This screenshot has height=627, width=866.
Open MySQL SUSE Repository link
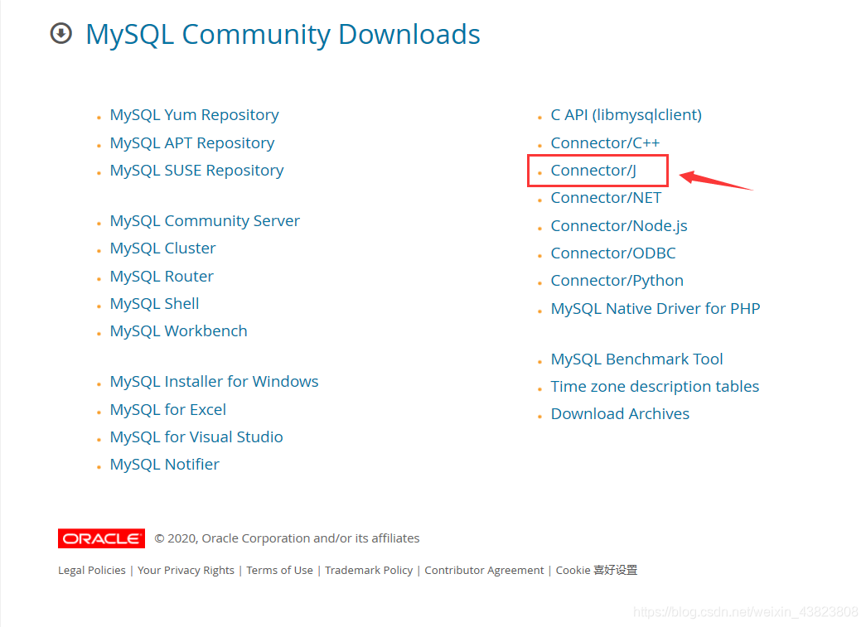point(196,171)
